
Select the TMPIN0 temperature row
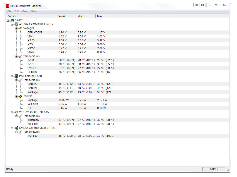(128, 136)
